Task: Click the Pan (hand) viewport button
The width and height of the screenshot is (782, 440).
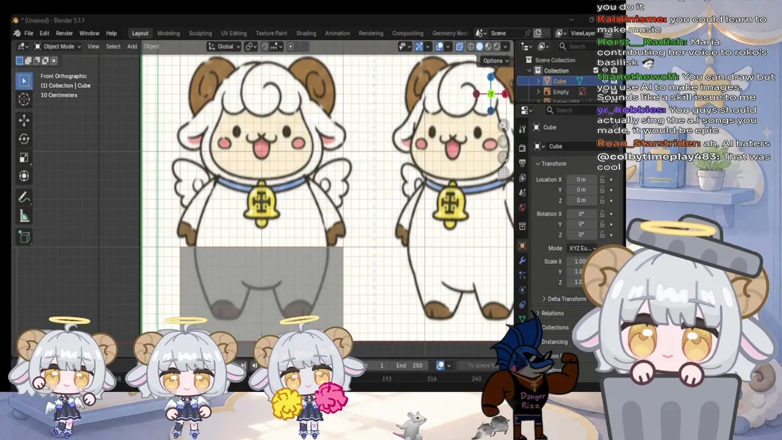Action: point(504,142)
